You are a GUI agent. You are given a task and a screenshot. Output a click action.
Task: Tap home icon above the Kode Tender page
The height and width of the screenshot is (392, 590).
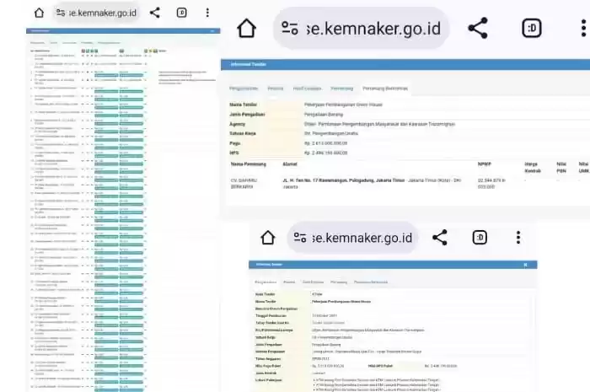(x=267, y=238)
